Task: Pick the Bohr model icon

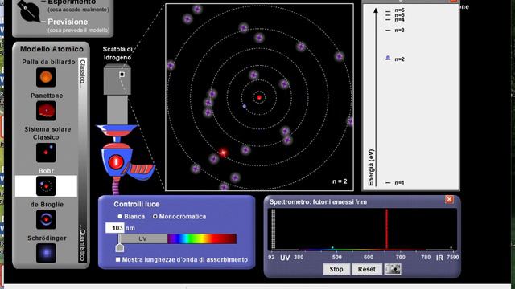Action: point(46,185)
